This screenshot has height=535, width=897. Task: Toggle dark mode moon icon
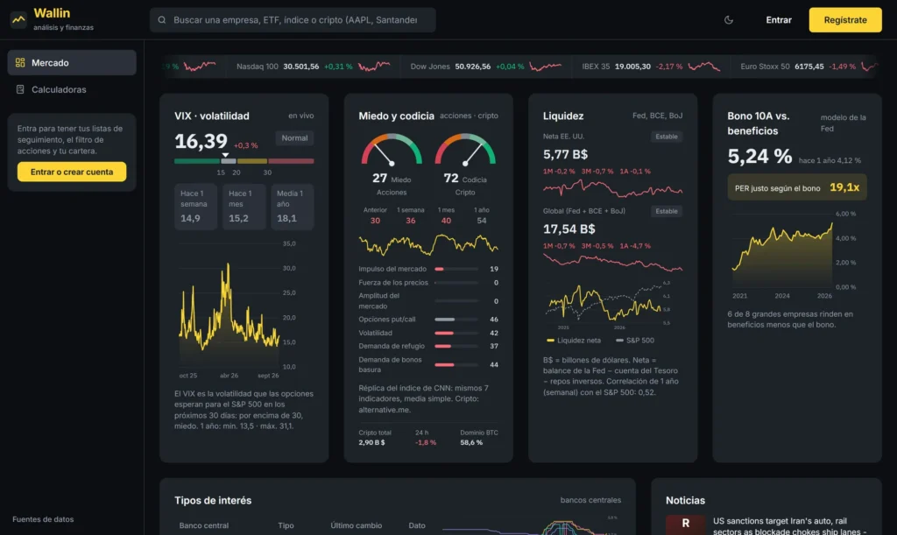728,20
